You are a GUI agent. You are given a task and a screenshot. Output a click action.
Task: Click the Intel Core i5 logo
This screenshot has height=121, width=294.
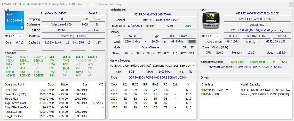pos(14,20)
